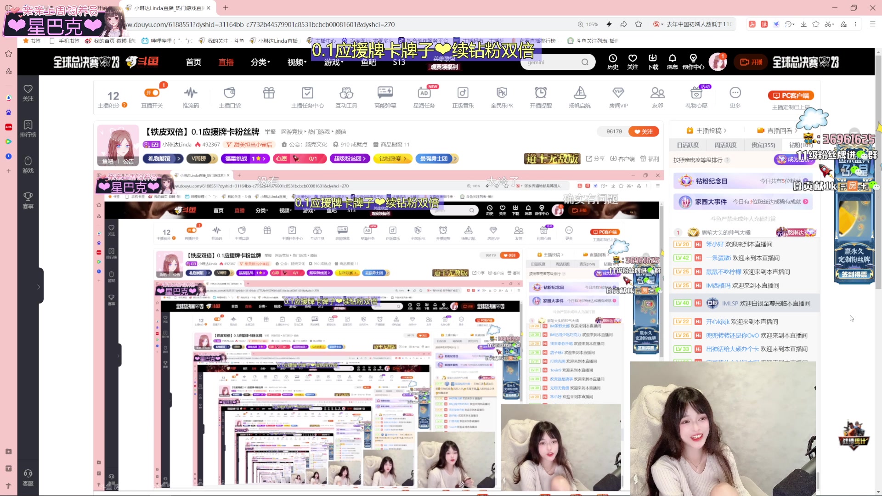Open new browser tab plus button
The image size is (882, 496).
coord(226,8)
